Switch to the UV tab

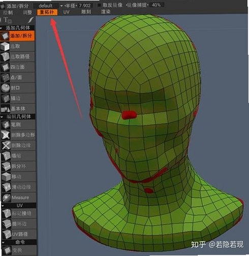(x=66, y=12)
